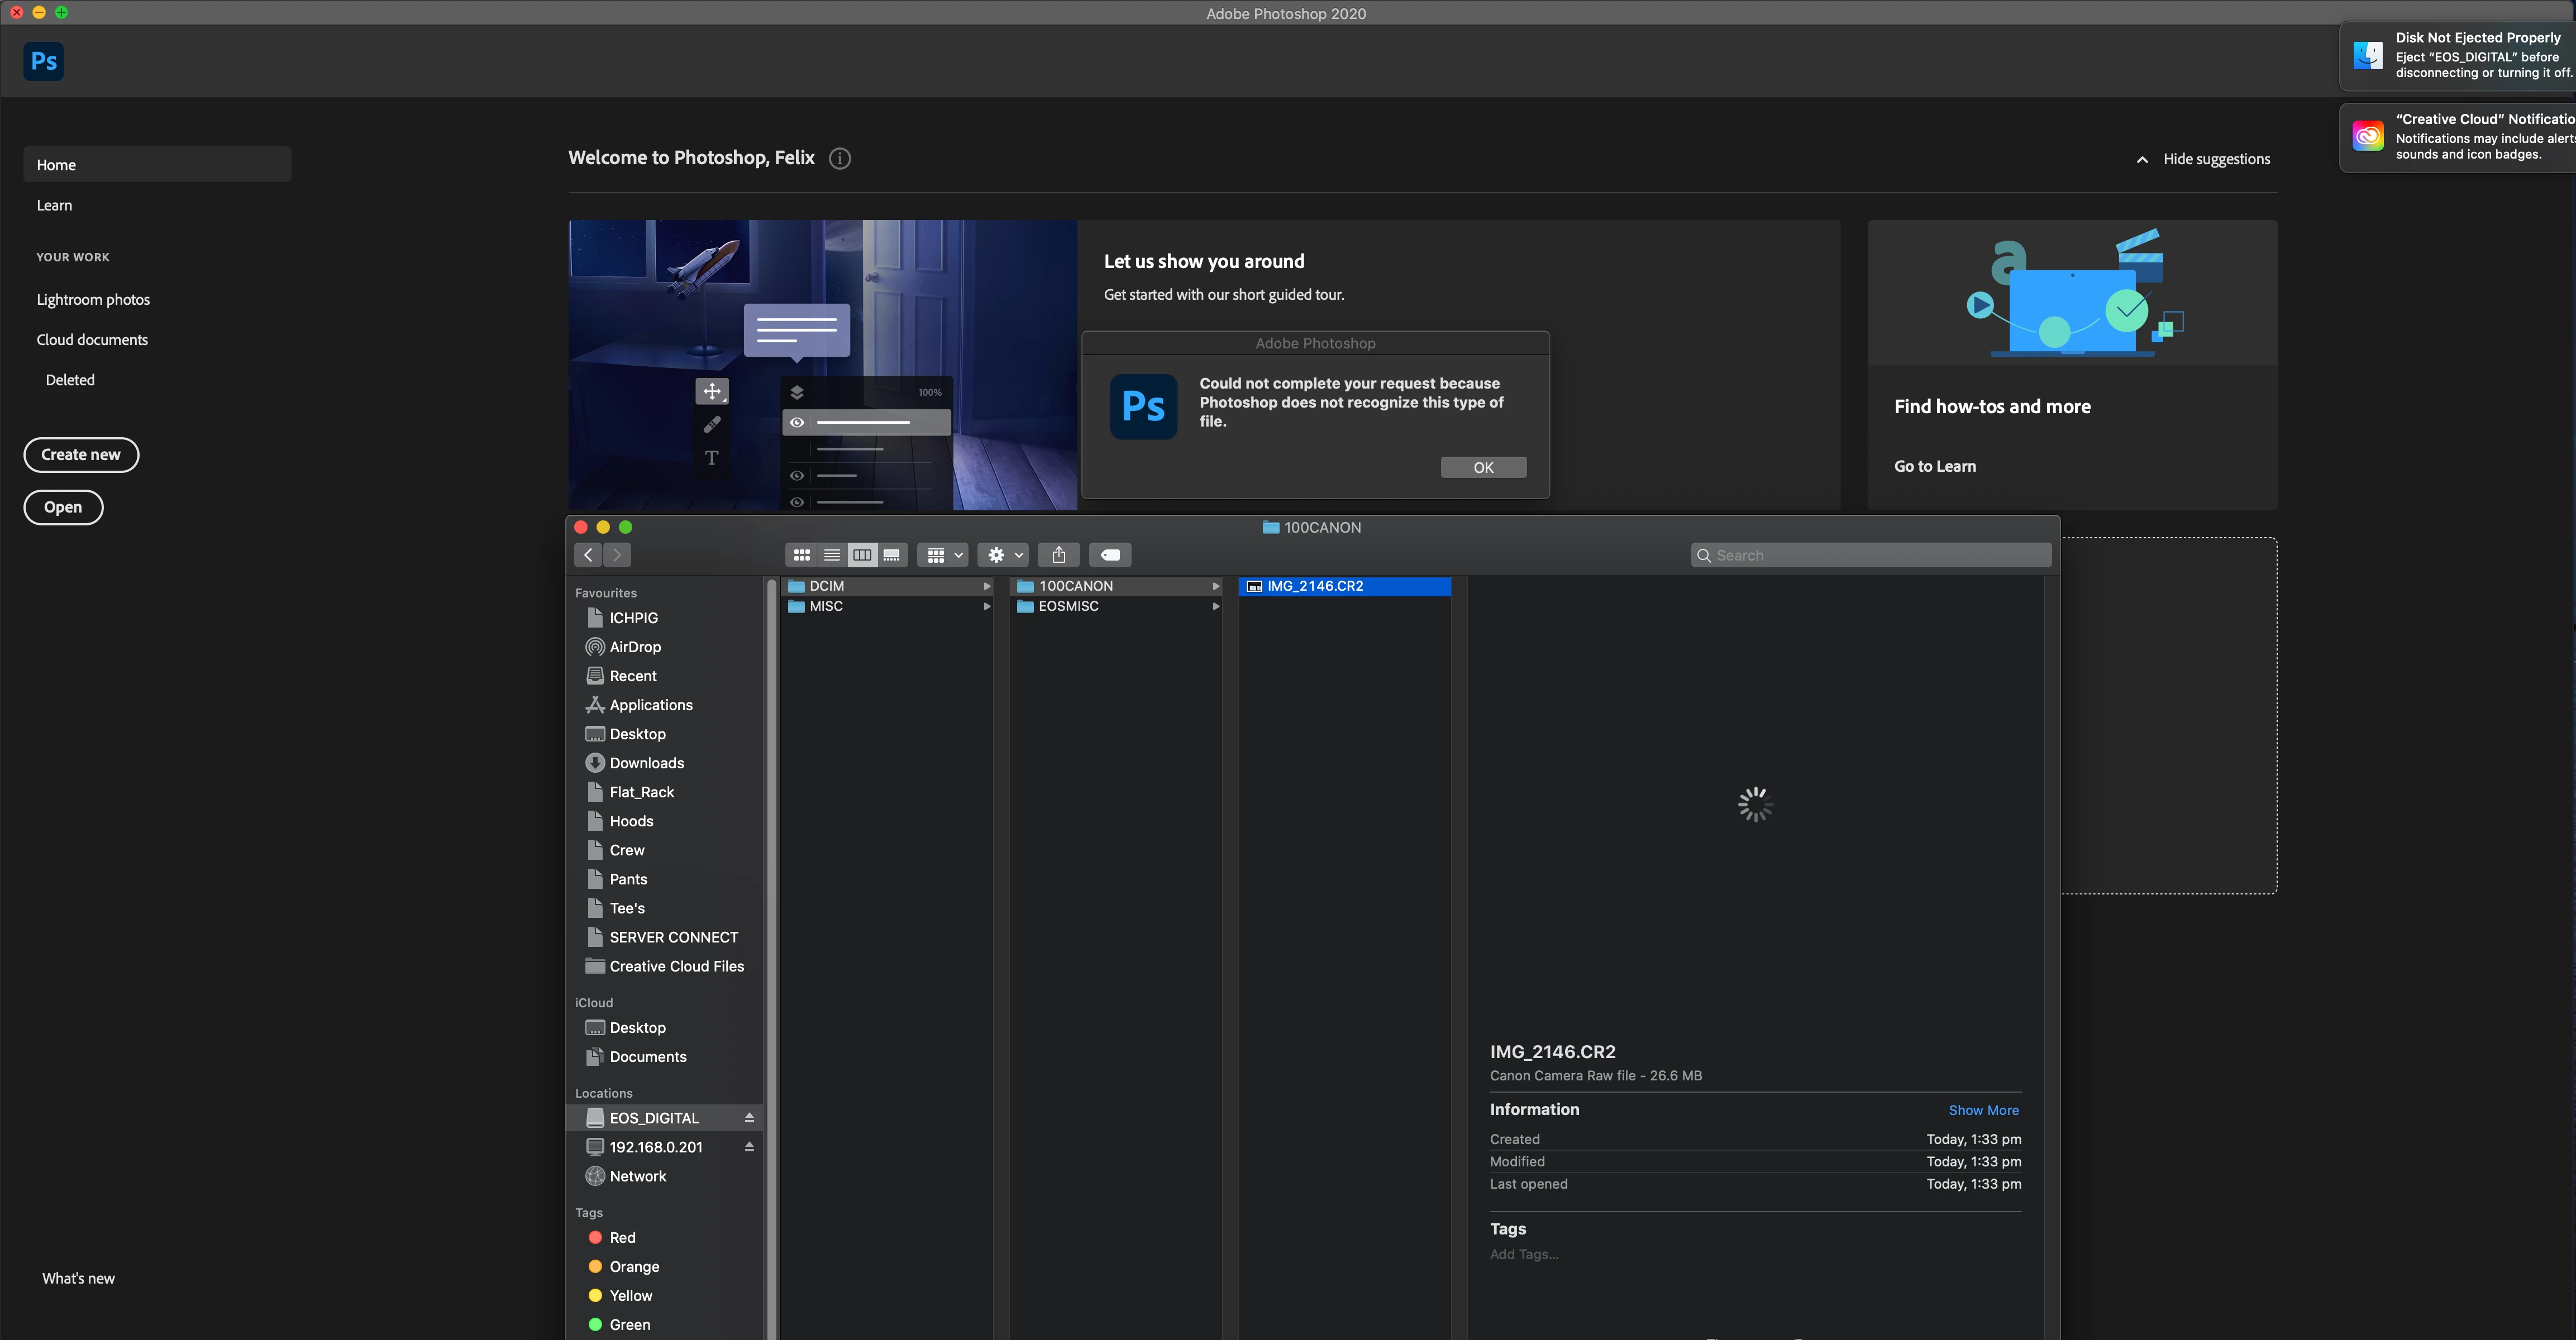Open the group-by arrangement dropdown

pos(943,554)
